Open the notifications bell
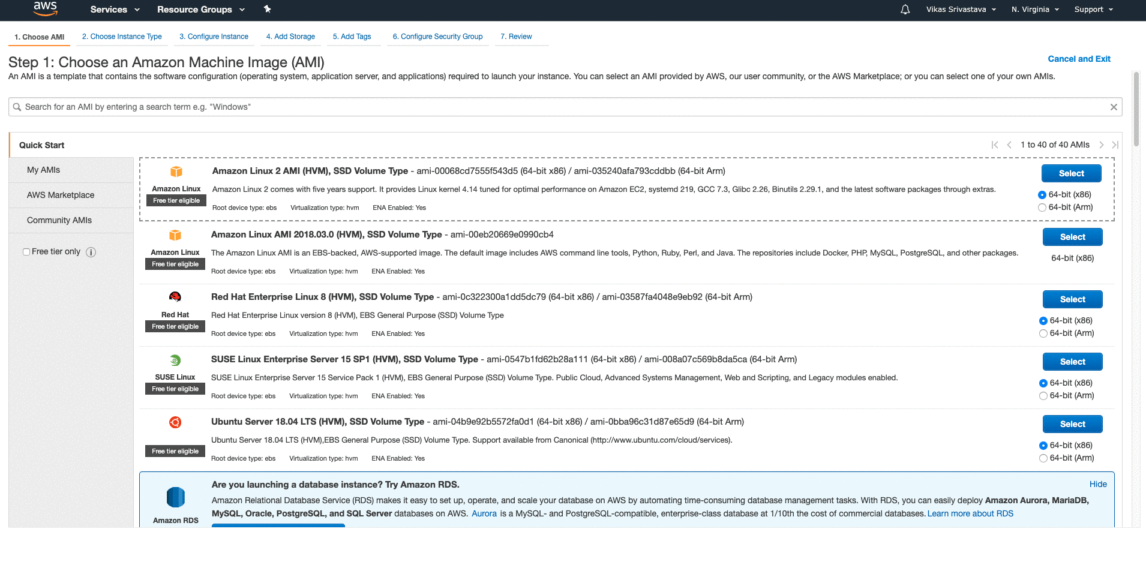1146x562 pixels. 905,10
